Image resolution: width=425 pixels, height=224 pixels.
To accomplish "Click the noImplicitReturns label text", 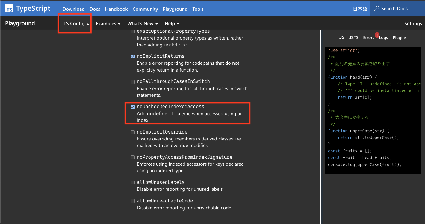I will tap(161, 56).
